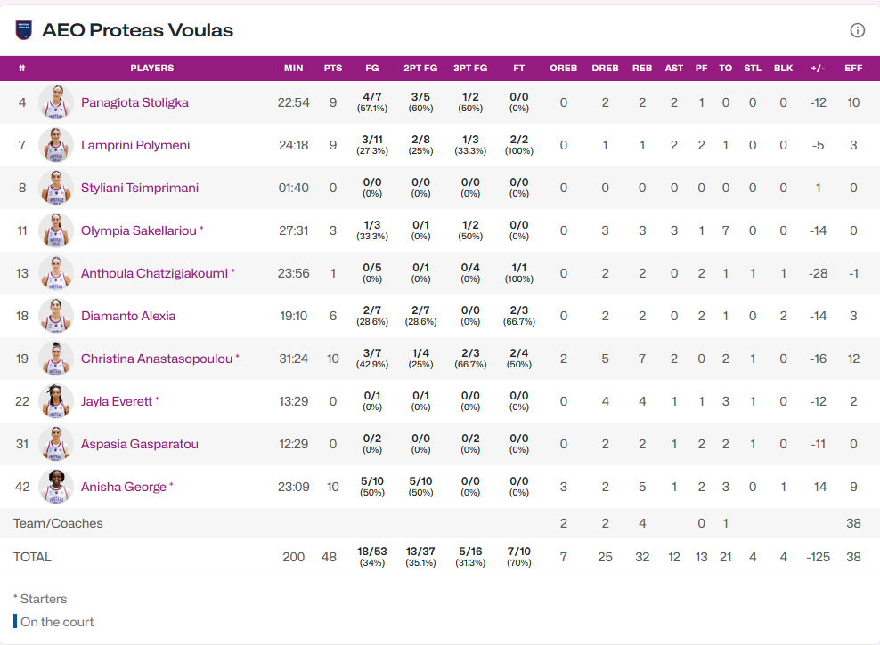This screenshot has height=645, width=880.
Task: Click the AEO Proteas Voulas team title
Action: point(137,30)
